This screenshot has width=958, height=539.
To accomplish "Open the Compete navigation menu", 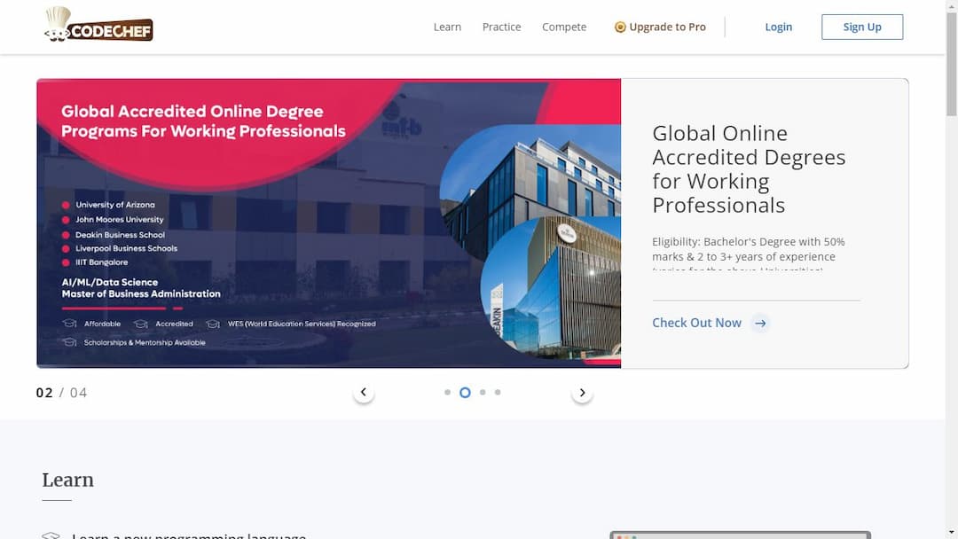I will tap(564, 27).
